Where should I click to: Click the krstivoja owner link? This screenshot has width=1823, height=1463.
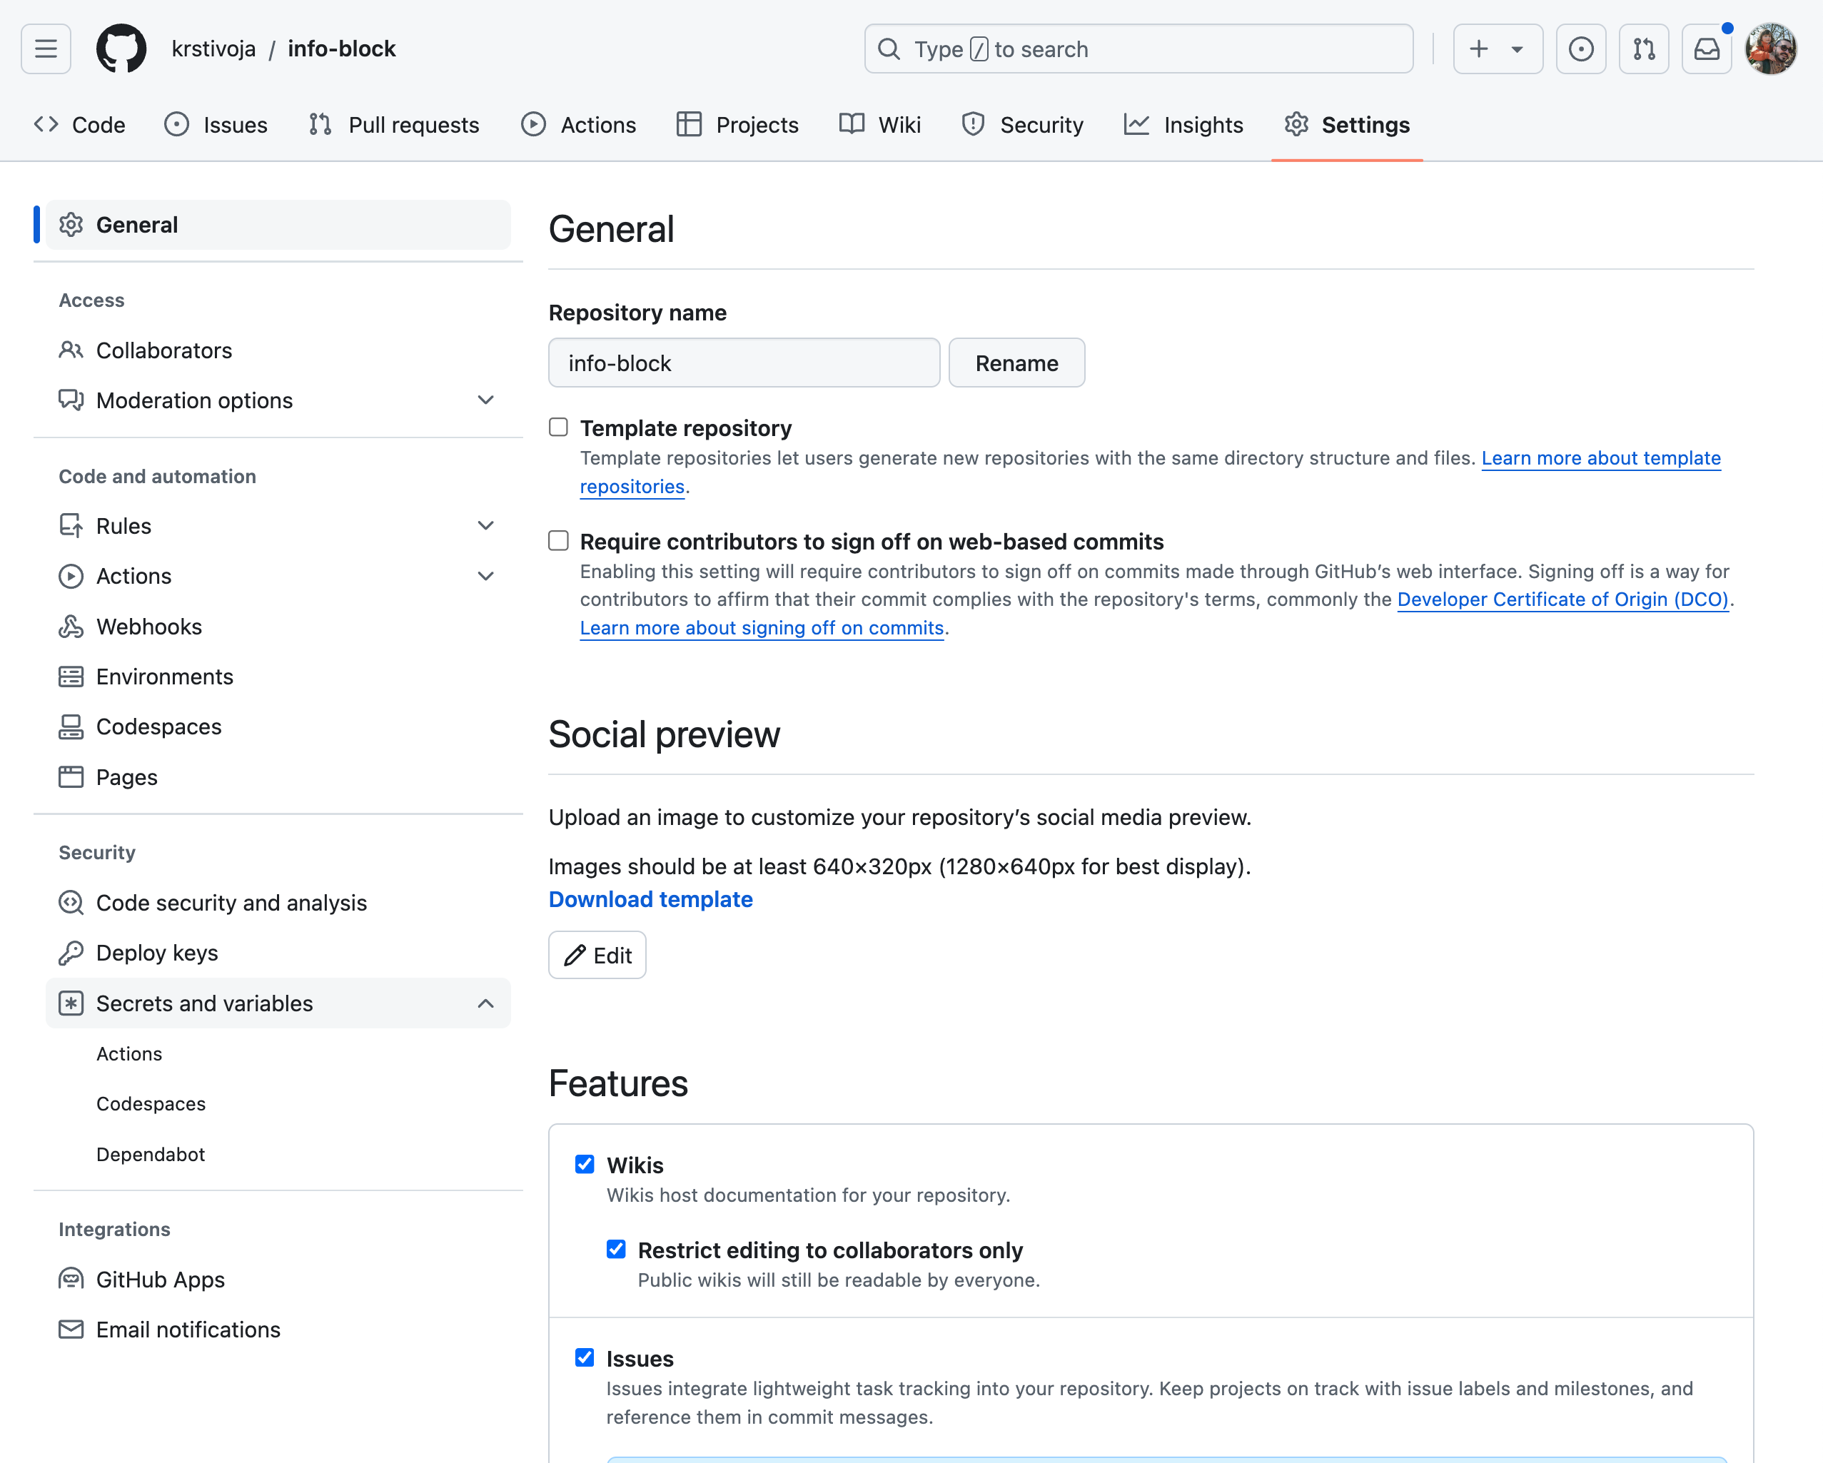coord(213,49)
